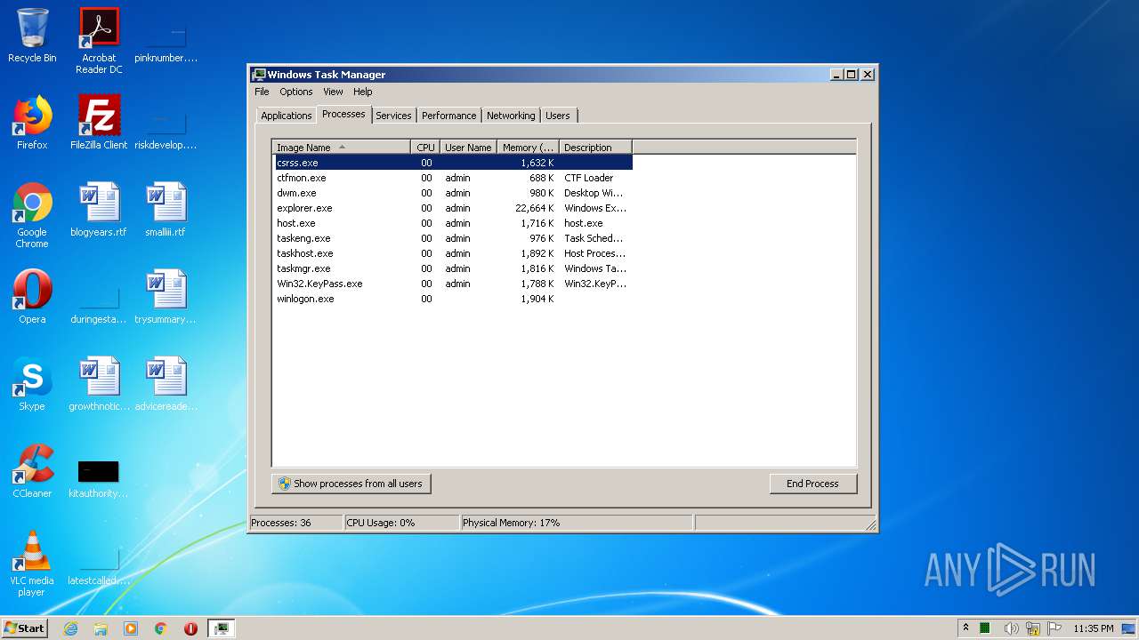Open the Help menu
The image size is (1139, 640).
pos(362,92)
